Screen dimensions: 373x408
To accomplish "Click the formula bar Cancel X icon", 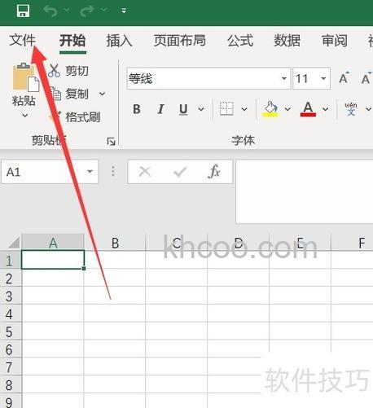I will click(145, 172).
